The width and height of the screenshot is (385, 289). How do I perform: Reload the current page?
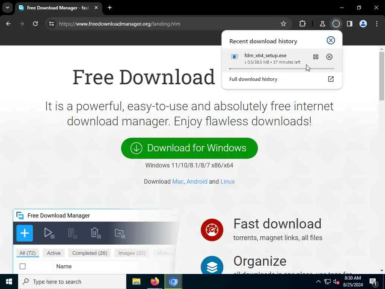(x=35, y=24)
